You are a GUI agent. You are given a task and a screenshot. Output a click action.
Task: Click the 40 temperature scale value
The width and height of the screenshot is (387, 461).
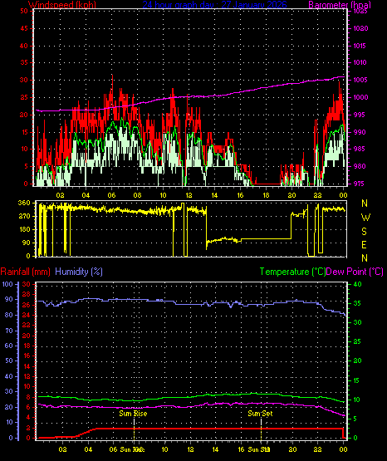pos(357,284)
